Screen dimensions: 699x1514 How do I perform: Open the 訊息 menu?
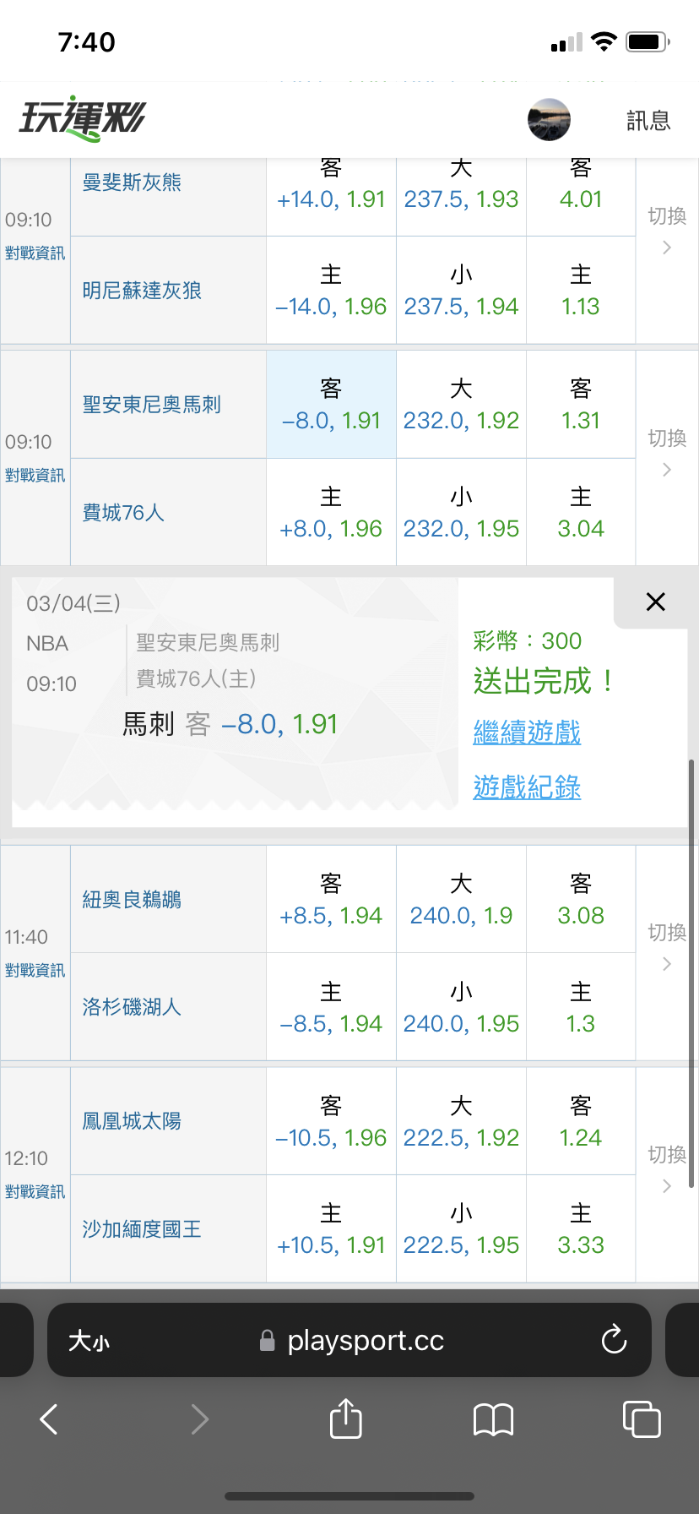point(648,121)
